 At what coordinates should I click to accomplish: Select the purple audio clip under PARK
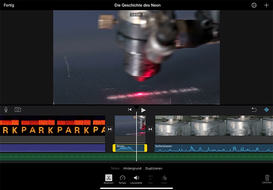(x=53, y=148)
